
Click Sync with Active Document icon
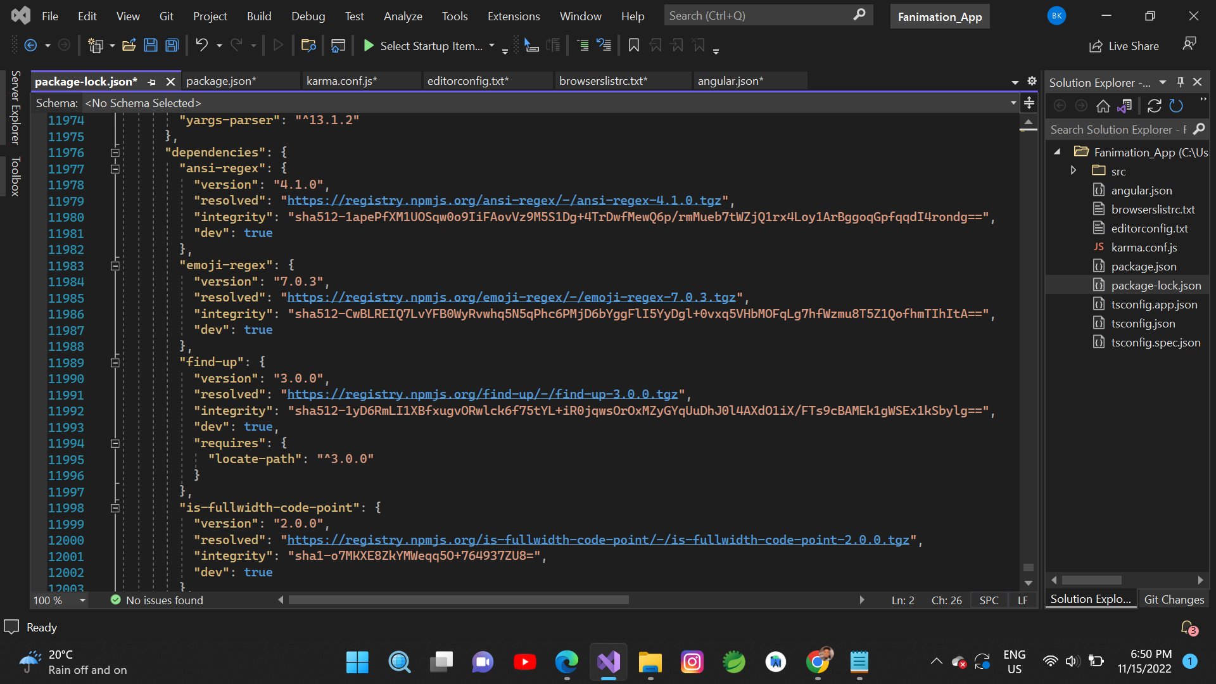click(x=1154, y=106)
